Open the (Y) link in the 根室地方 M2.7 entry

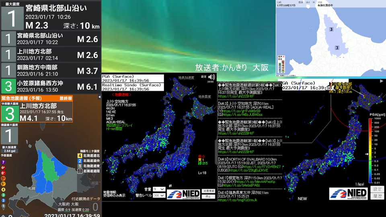(x=255, y=182)
